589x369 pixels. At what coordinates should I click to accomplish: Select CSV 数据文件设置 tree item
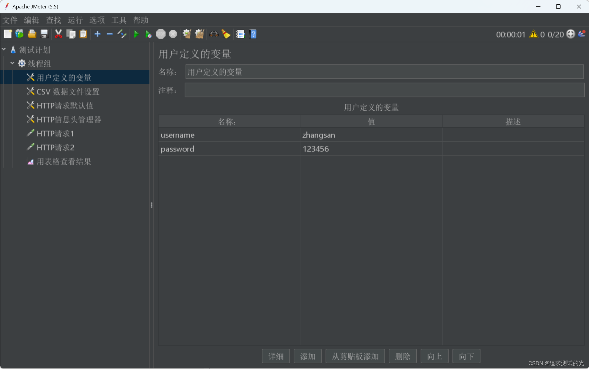tap(68, 91)
